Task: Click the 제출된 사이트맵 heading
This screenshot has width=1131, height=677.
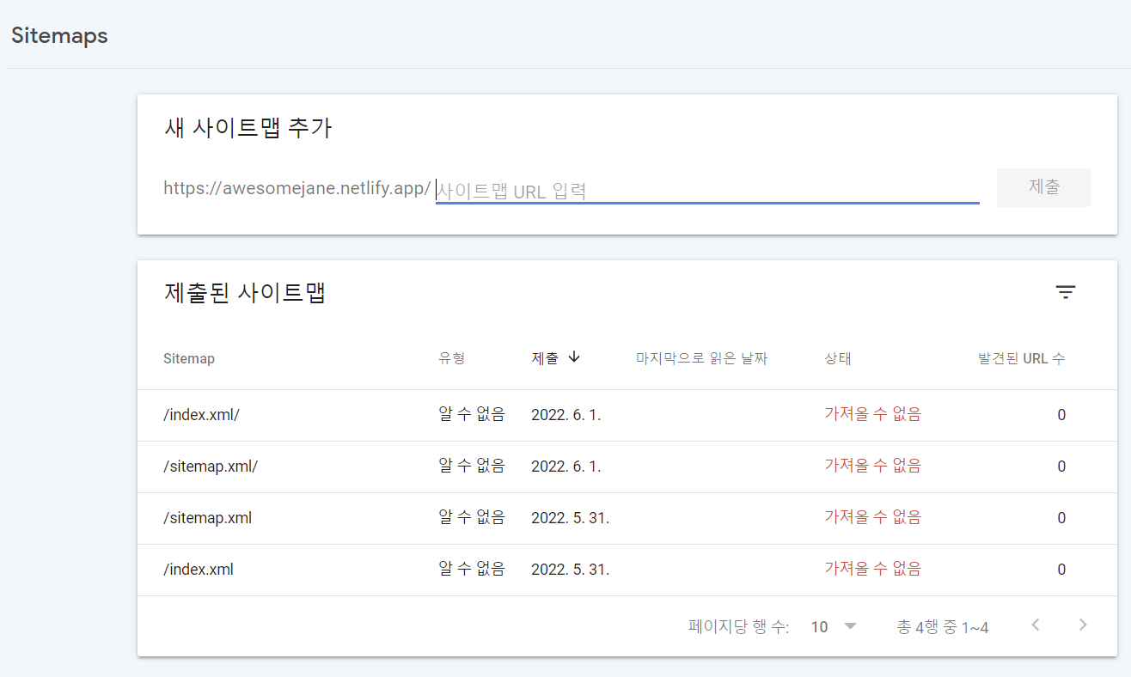Action: [245, 293]
